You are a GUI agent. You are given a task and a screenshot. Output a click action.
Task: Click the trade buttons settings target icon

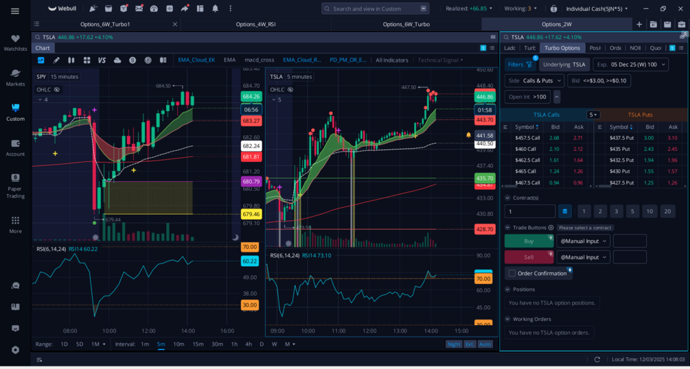pyautogui.click(x=551, y=228)
